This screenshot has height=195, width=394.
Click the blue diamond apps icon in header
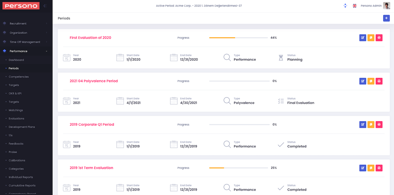tap(345, 6)
